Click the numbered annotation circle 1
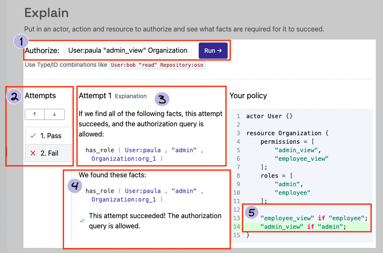This screenshot has height=253, width=383. [x=20, y=42]
